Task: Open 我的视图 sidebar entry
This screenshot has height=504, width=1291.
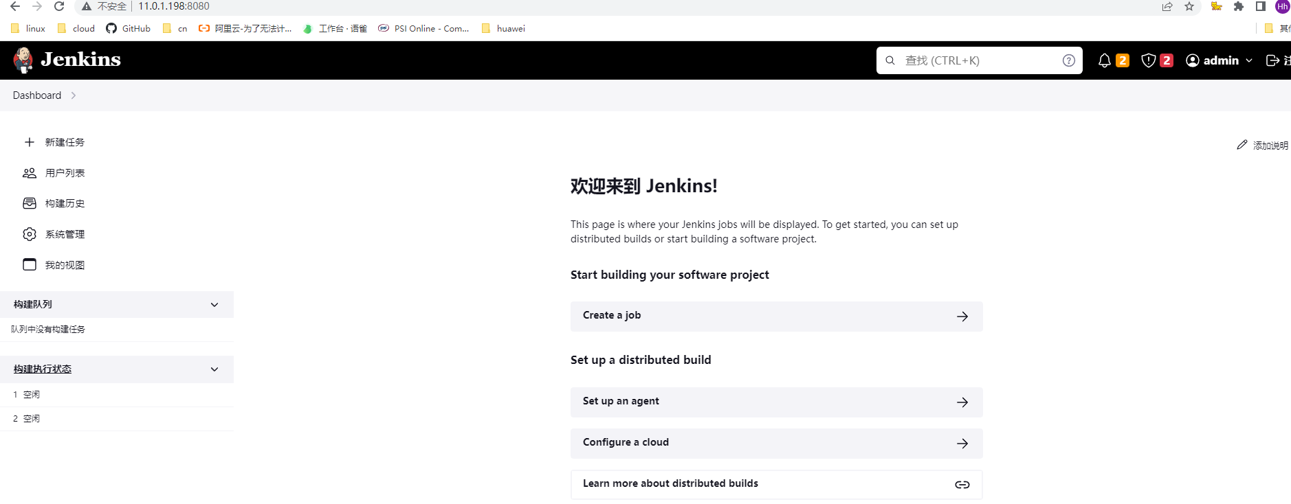Action: point(65,265)
